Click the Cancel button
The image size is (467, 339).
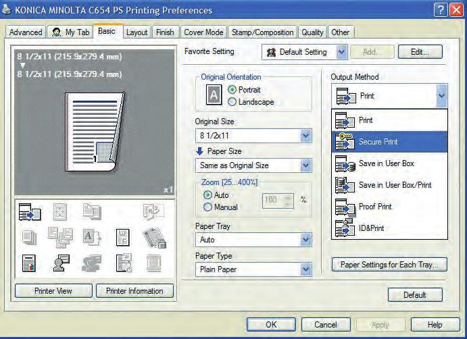click(326, 324)
